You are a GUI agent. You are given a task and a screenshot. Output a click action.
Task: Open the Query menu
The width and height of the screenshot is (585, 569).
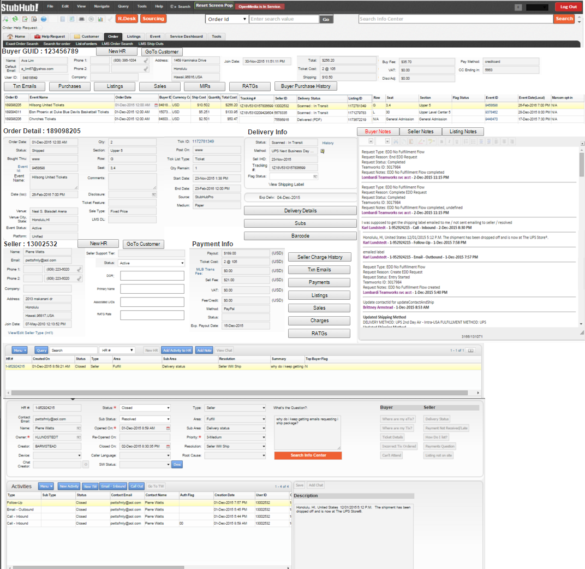[x=123, y=7]
